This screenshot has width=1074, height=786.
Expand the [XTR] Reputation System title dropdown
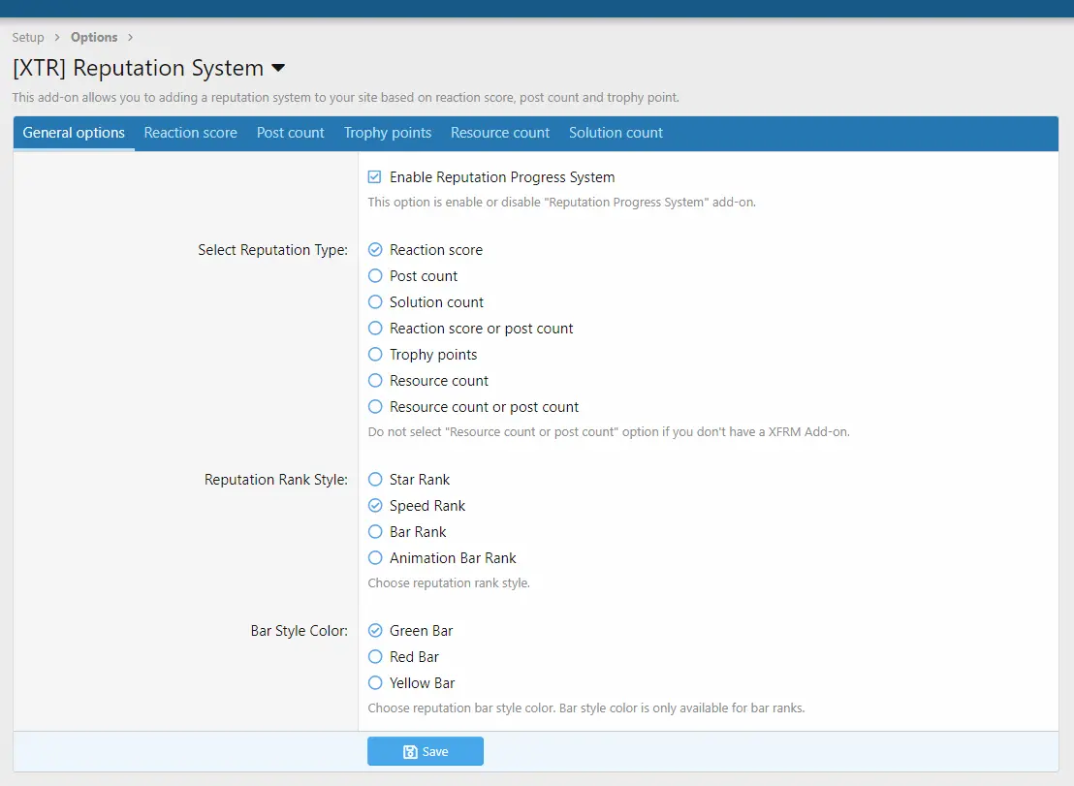tap(278, 68)
